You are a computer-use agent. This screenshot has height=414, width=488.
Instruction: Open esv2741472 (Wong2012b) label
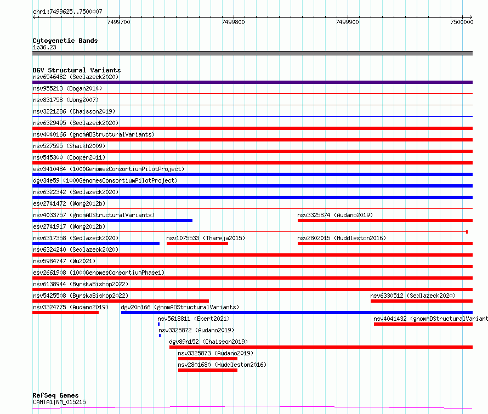(69, 203)
